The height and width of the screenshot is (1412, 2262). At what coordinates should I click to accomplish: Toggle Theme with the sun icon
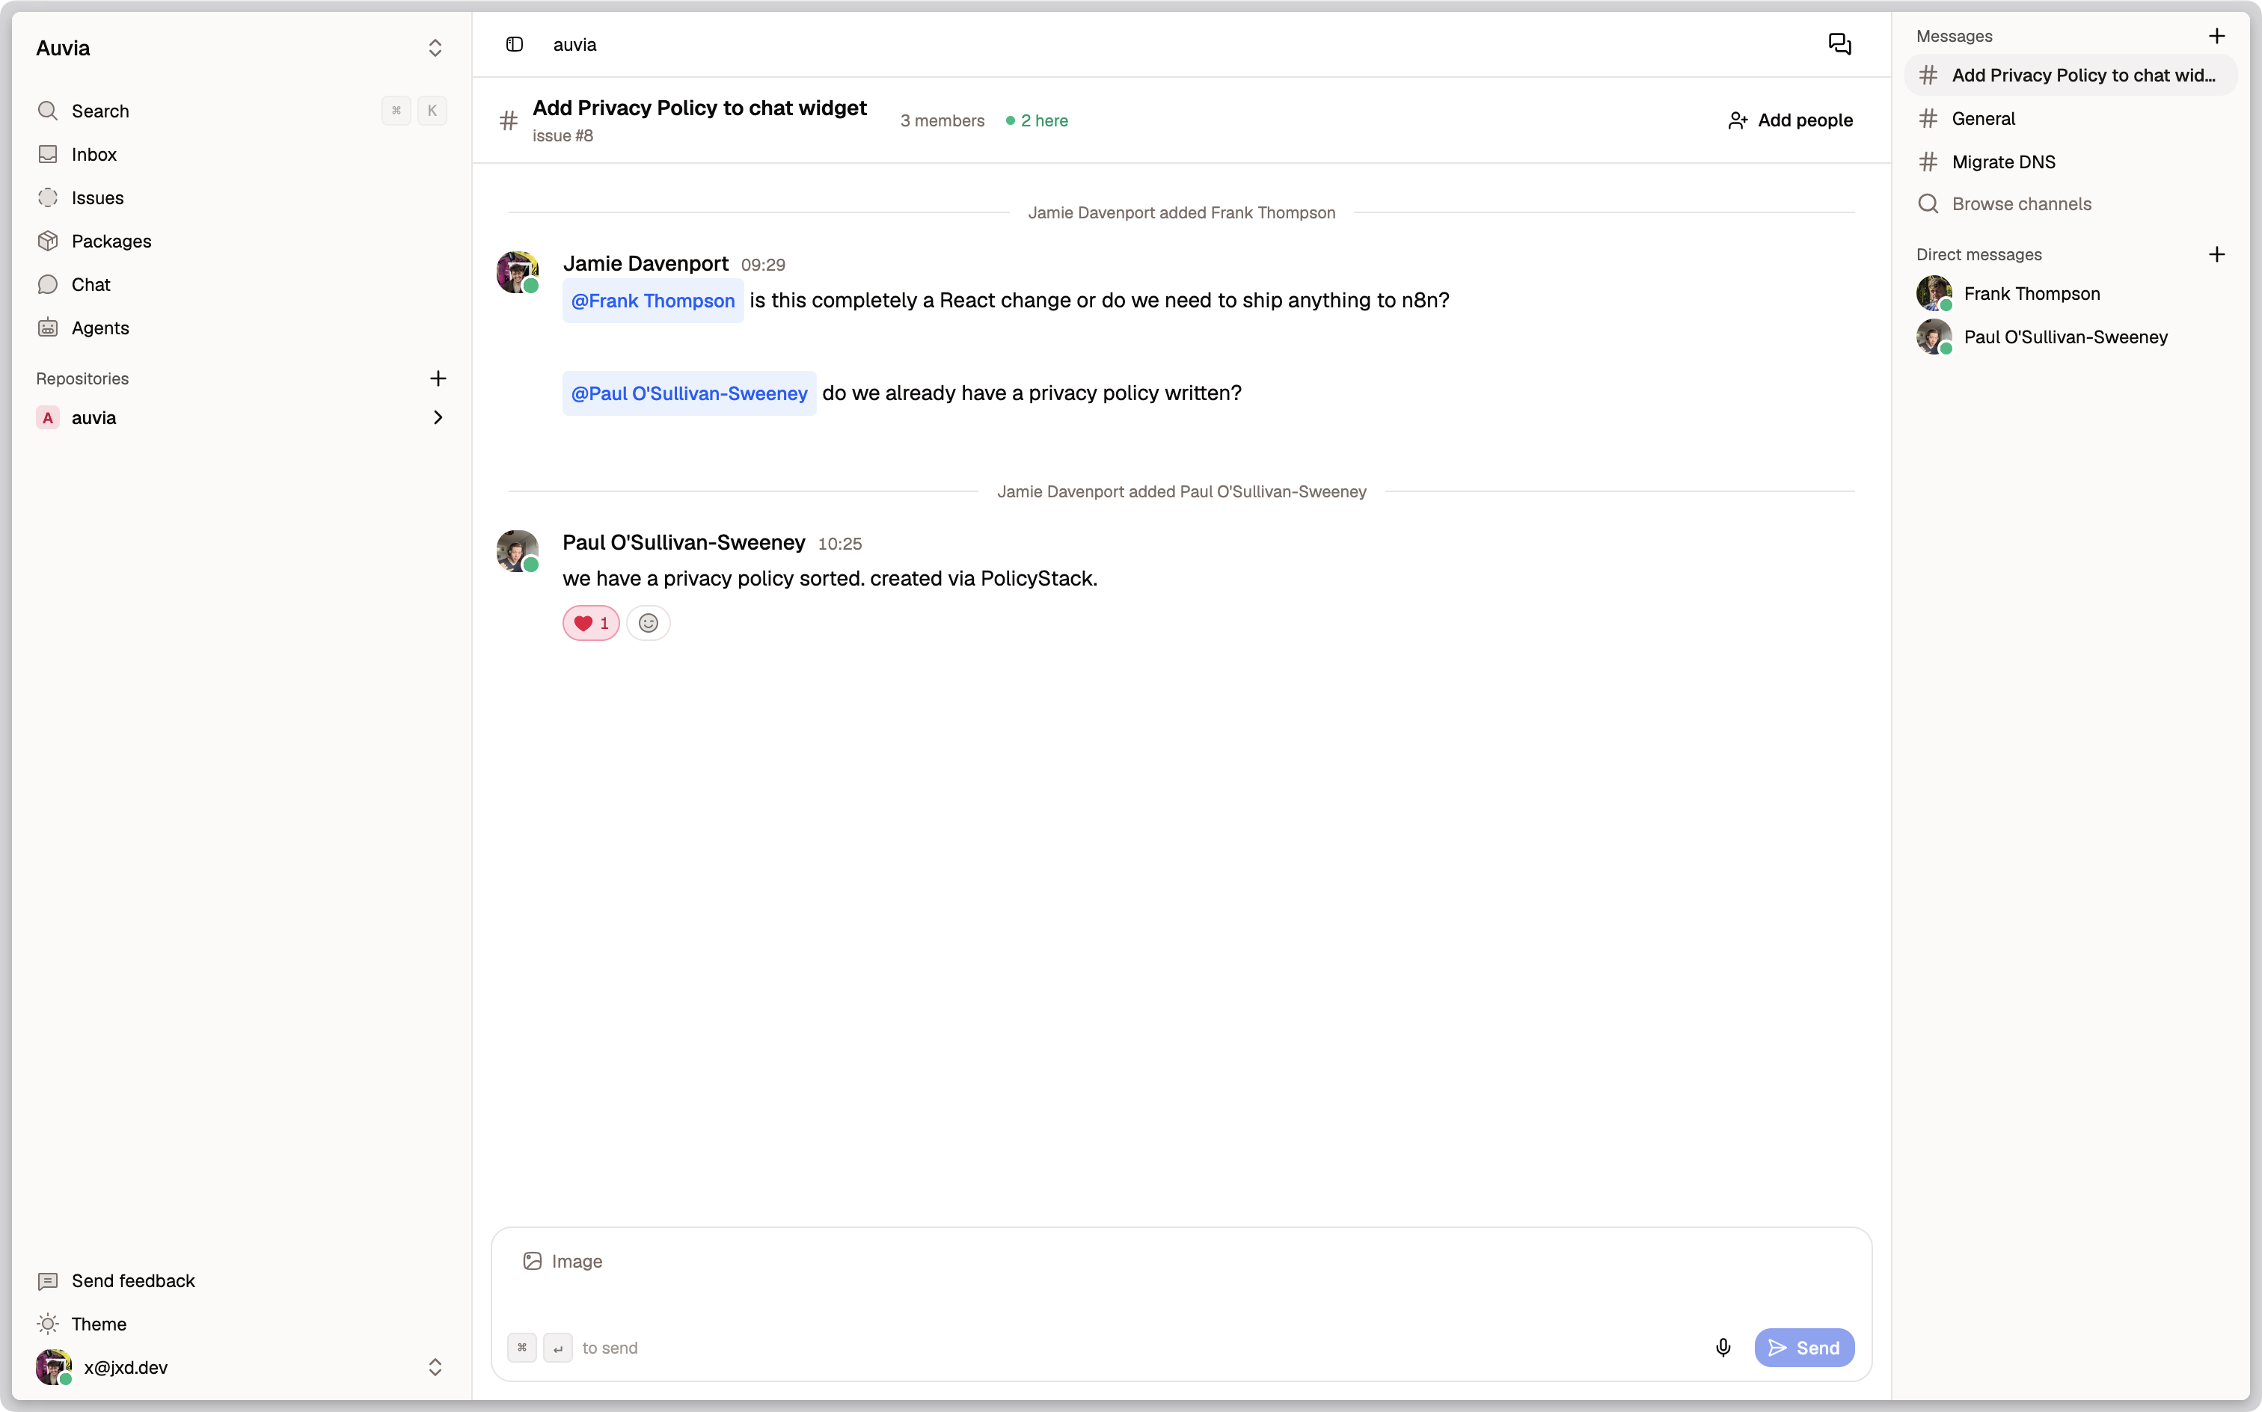(48, 1324)
